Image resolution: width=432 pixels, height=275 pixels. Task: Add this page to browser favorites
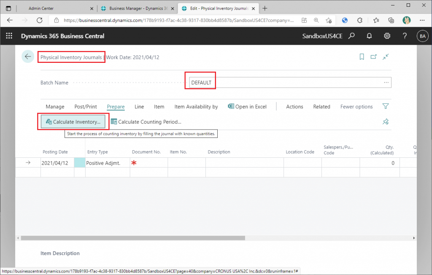(x=328, y=20)
